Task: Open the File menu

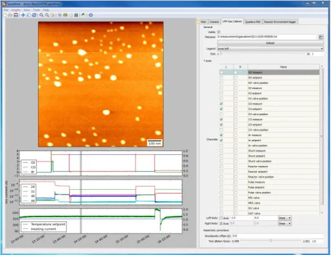Action: tap(6, 10)
